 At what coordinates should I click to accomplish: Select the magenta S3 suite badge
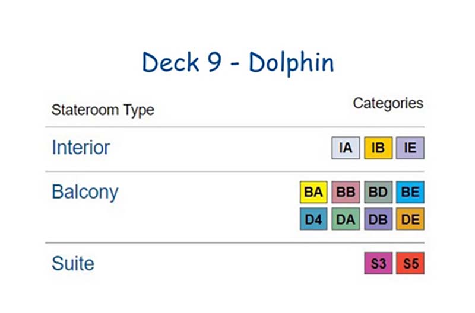coord(378,263)
